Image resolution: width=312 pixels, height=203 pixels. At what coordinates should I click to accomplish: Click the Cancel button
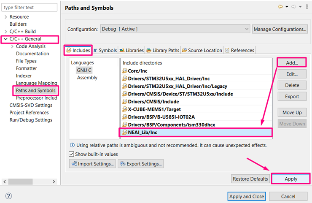point(288,196)
